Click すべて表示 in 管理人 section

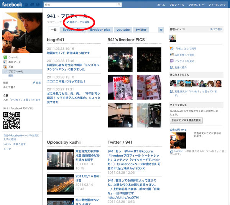tap(216, 30)
